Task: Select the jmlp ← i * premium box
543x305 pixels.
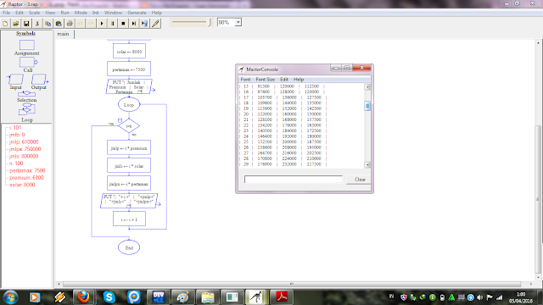Action: pos(129,147)
